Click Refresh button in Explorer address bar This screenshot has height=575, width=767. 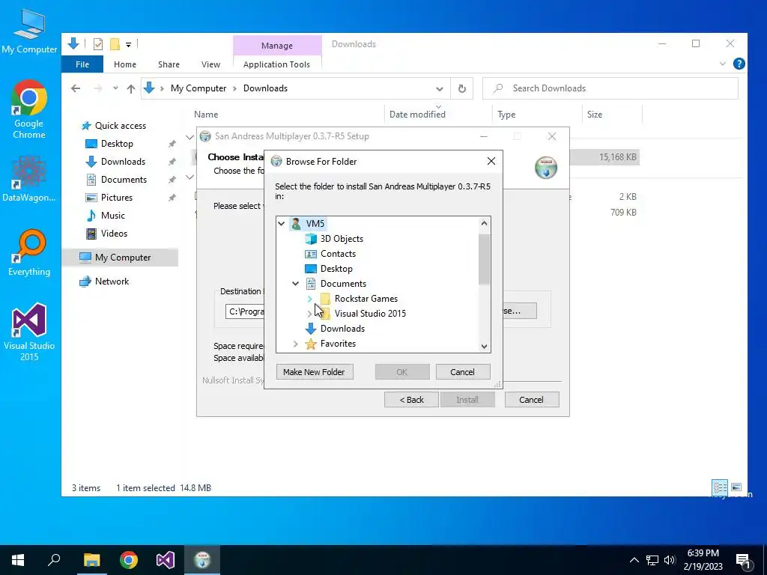tap(461, 88)
